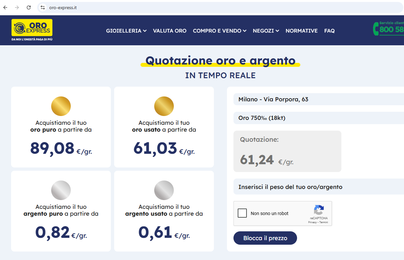Click the silver icon above 'argento usato'
The width and height of the screenshot is (404, 260).
164,190
